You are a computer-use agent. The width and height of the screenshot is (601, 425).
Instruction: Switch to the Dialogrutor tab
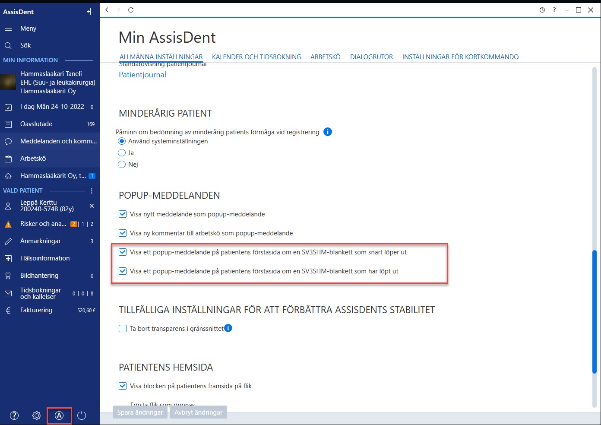pos(371,57)
